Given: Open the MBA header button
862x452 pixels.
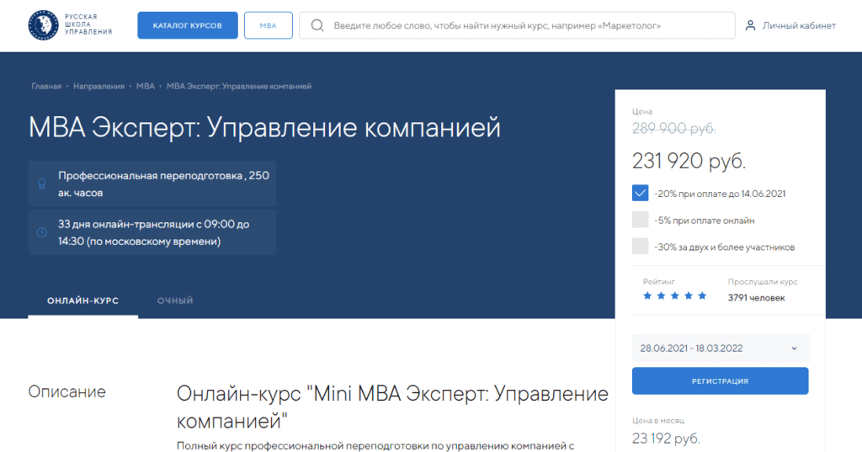Looking at the screenshot, I should (x=269, y=25).
